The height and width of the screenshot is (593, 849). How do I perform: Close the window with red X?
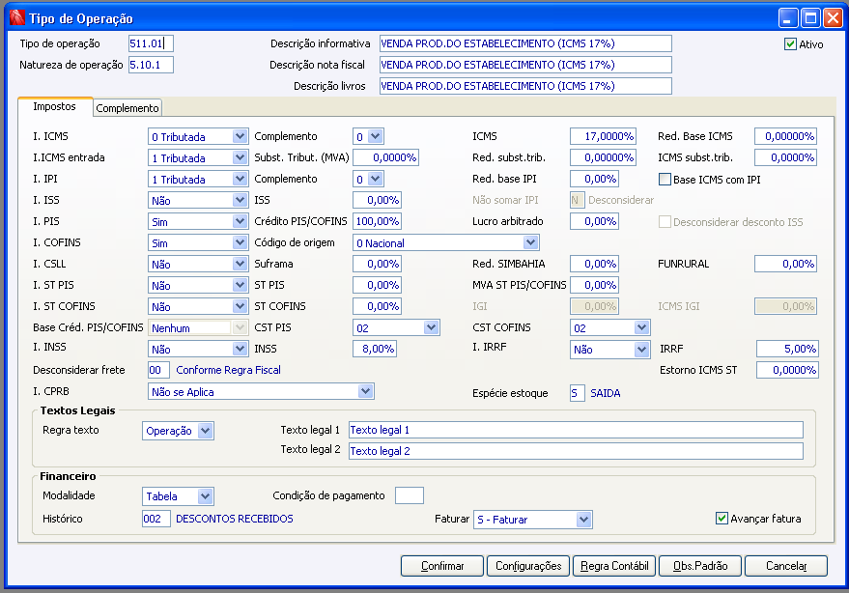(832, 17)
